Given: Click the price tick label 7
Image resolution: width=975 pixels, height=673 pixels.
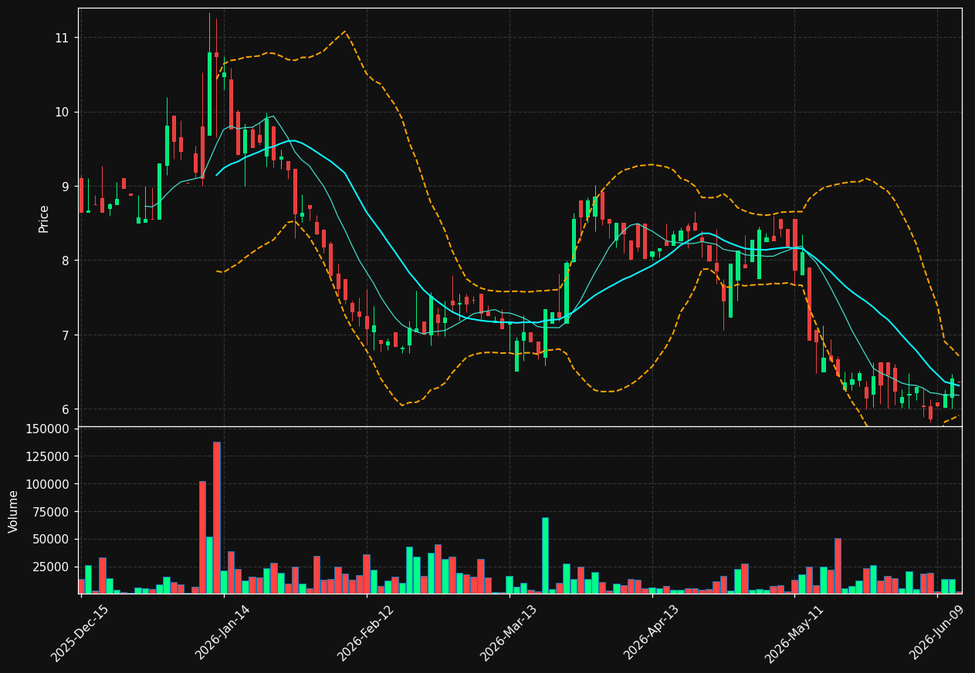Looking at the screenshot, I should point(66,335).
